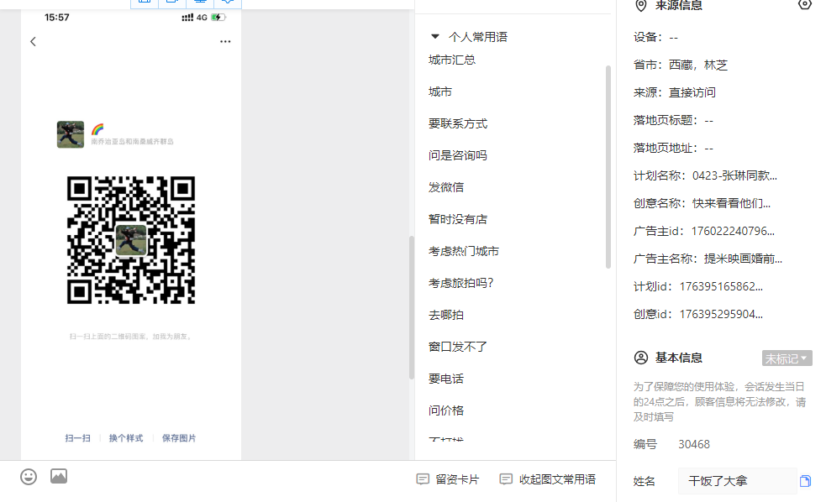826x502 pixels.
Task: Choose the 去哪拍 quick phrase
Action: [446, 315]
